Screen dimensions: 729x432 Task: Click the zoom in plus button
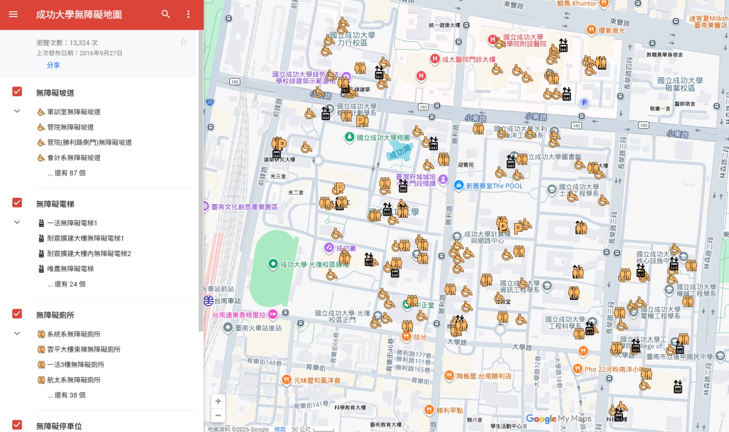click(x=218, y=401)
